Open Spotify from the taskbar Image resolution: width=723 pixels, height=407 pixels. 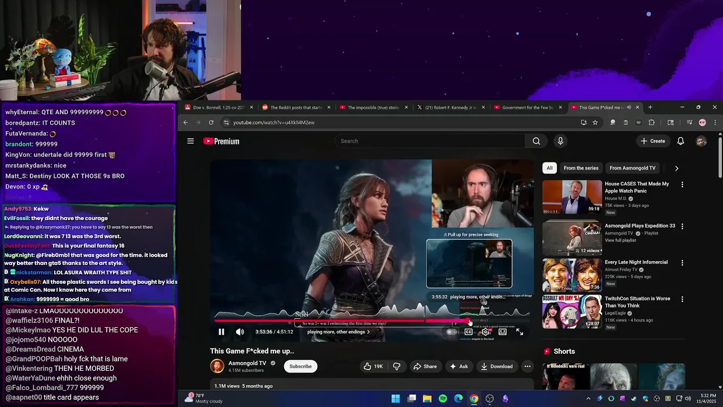[x=443, y=399]
